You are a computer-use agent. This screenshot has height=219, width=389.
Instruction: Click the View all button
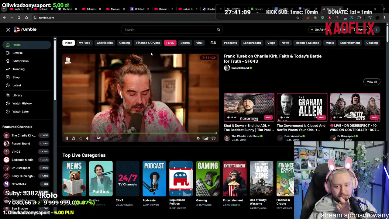[x=372, y=82]
